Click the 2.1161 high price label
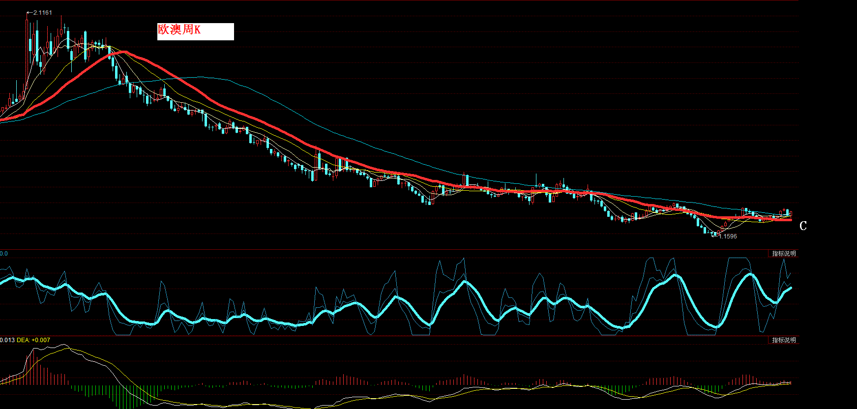The width and height of the screenshot is (857, 409). 42,13
